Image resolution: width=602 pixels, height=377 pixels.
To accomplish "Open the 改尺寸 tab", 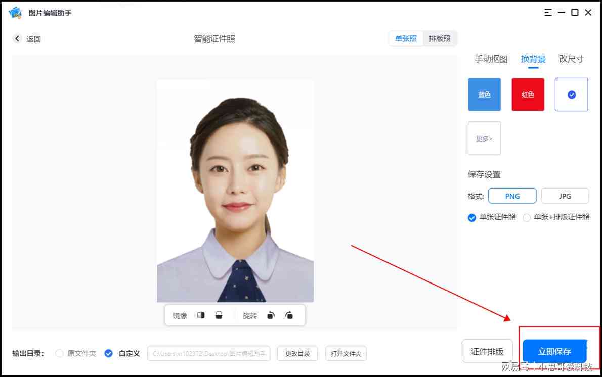I will pyautogui.click(x=571, y=59).
